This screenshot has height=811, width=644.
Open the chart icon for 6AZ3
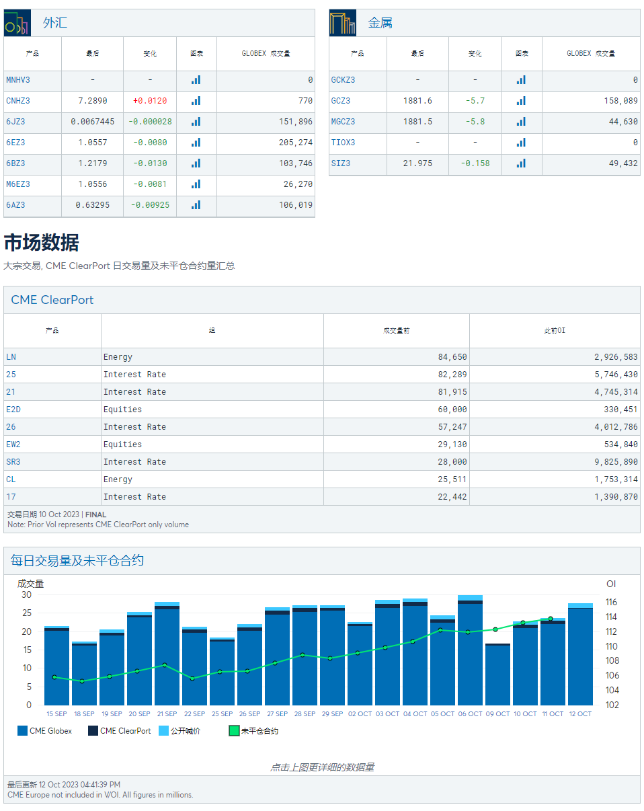[196, 205]
